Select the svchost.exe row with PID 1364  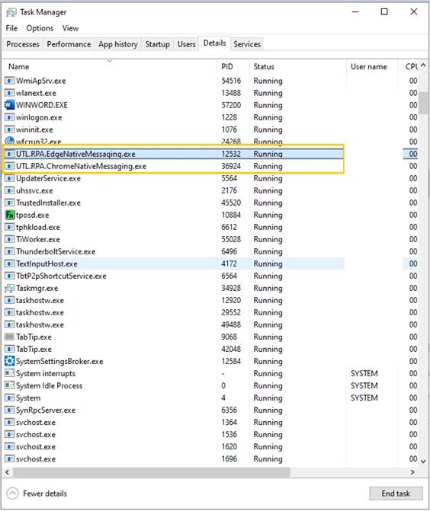210,423
